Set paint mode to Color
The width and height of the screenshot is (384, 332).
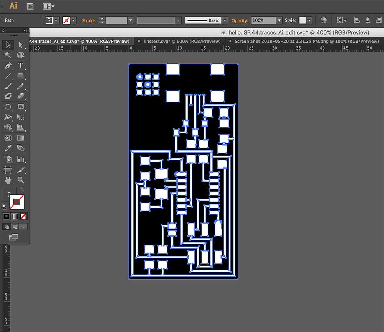[x=7, y=217]
